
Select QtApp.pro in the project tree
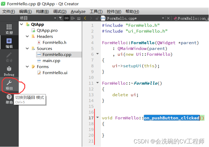coord(47,30)
